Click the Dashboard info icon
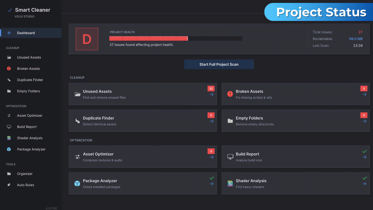373x210 pixels. pyautogui.click(x=9, y=33)
